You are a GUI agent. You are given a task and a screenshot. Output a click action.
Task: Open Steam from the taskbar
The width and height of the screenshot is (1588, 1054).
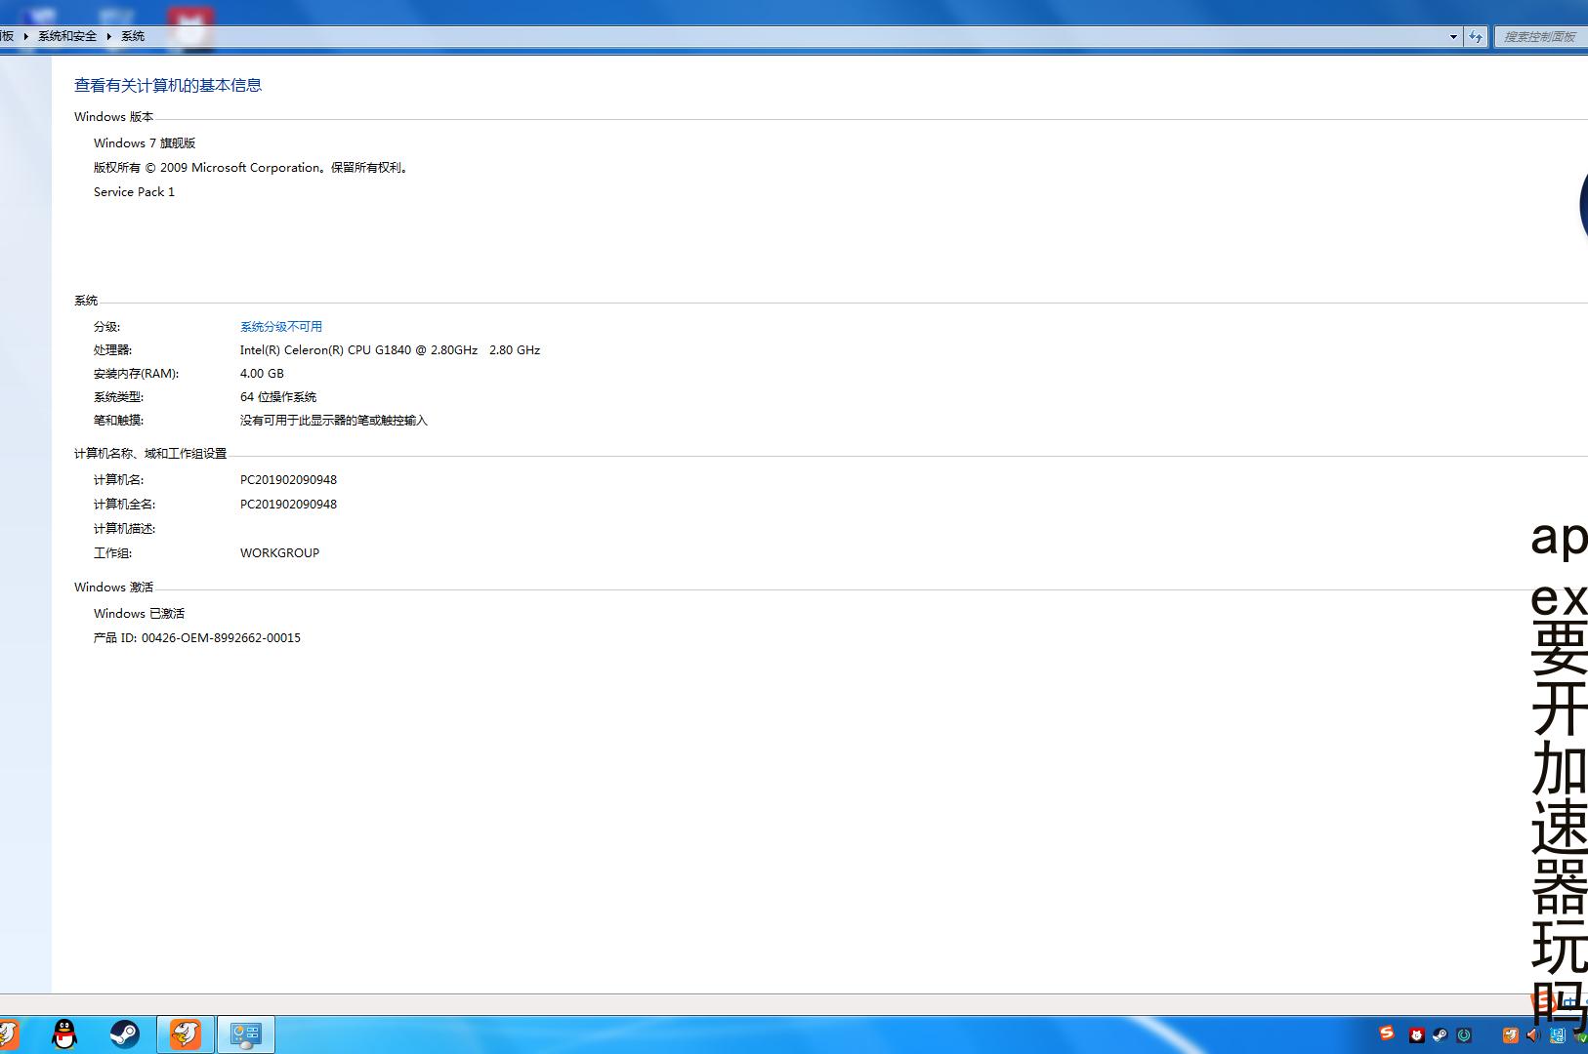pyautogui.click(x=125, y=1034)
